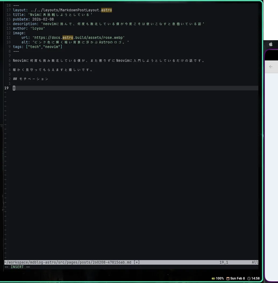This screenshot has width=278, height=283.
Task: Click the All scroll indicator in statusline
Action: point(255,262)
